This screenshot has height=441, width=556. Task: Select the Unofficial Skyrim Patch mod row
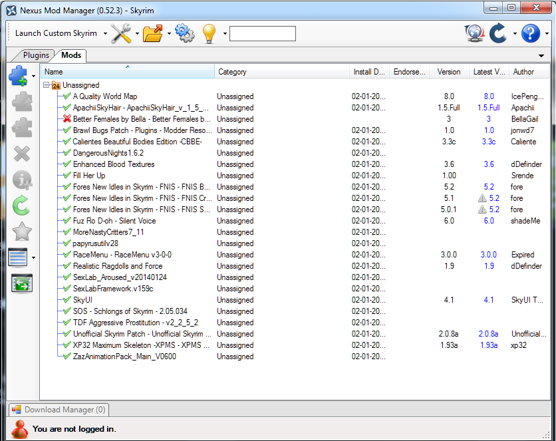point(295,334)
